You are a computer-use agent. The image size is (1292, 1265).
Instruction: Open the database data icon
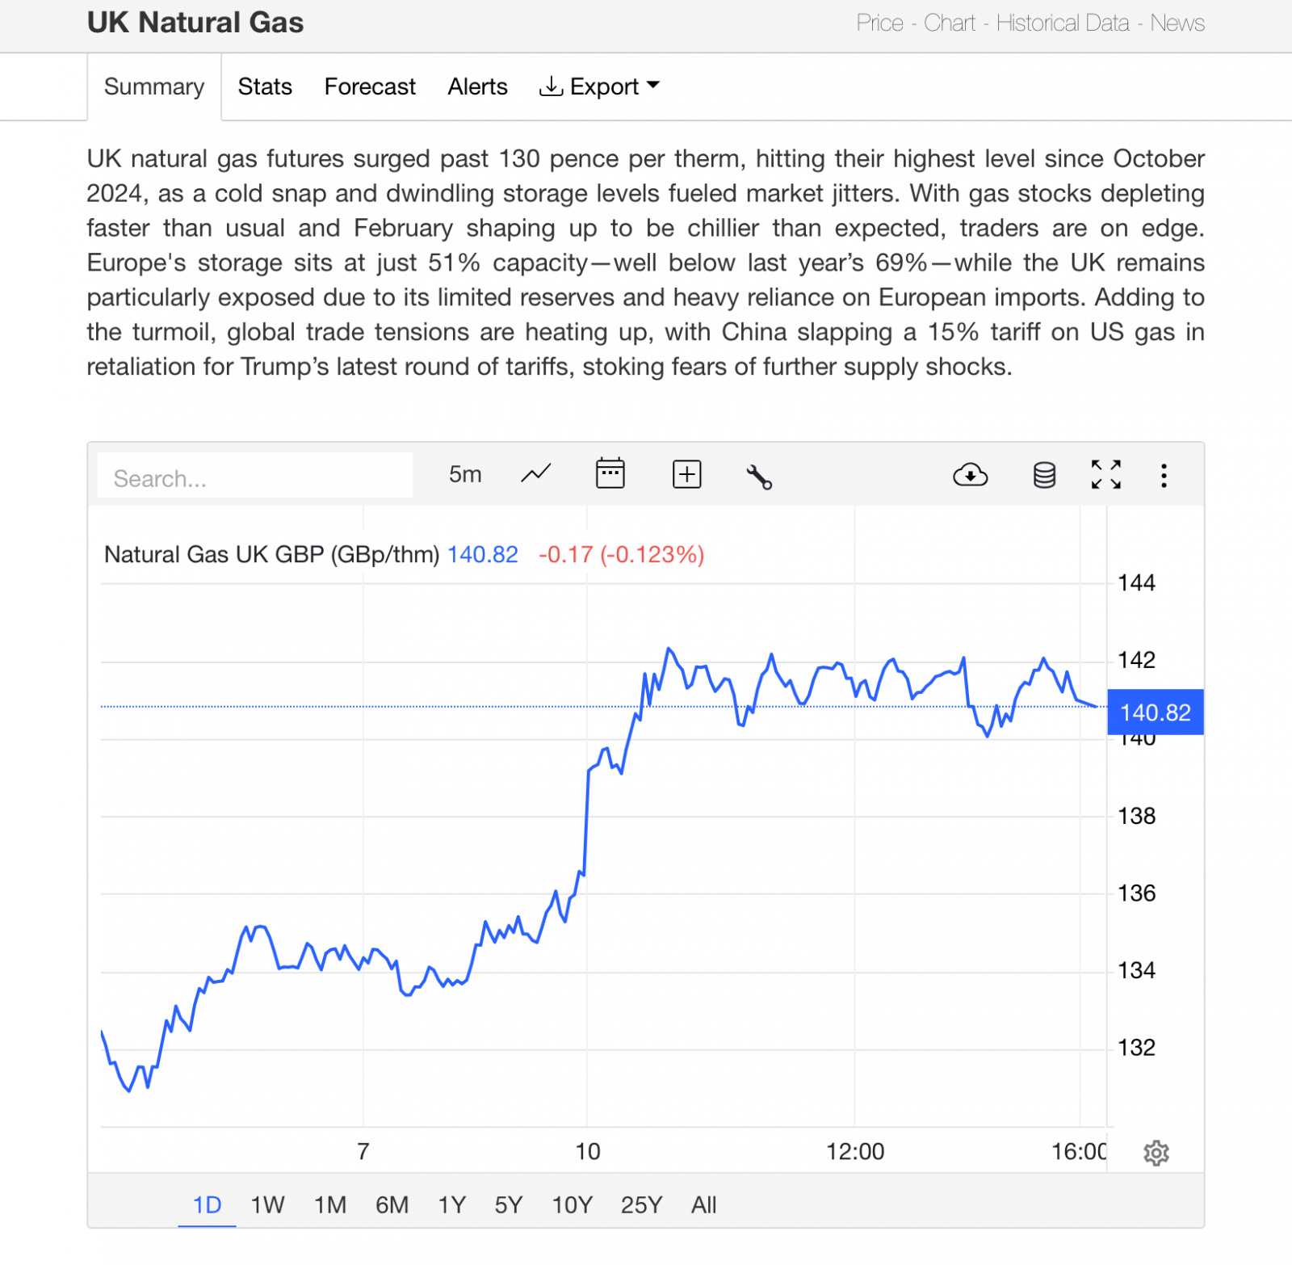pyautogui.click(x=1045, y=475)
